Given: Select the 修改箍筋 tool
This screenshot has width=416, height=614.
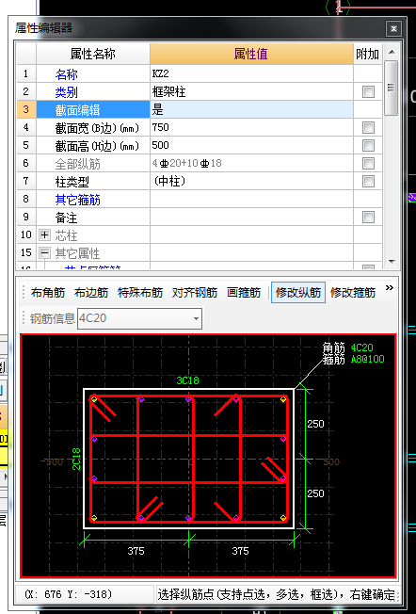Looking at the screenshot, I should 353,293.
